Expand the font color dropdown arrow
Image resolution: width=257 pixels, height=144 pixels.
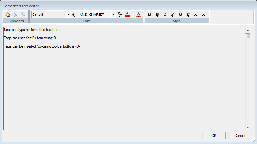[x=133, y=14]
